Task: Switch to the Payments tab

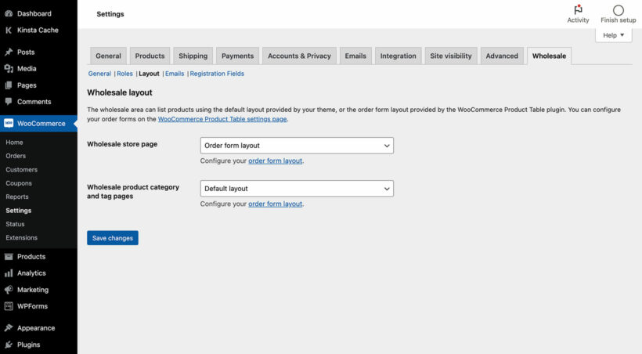Action: 237,56
